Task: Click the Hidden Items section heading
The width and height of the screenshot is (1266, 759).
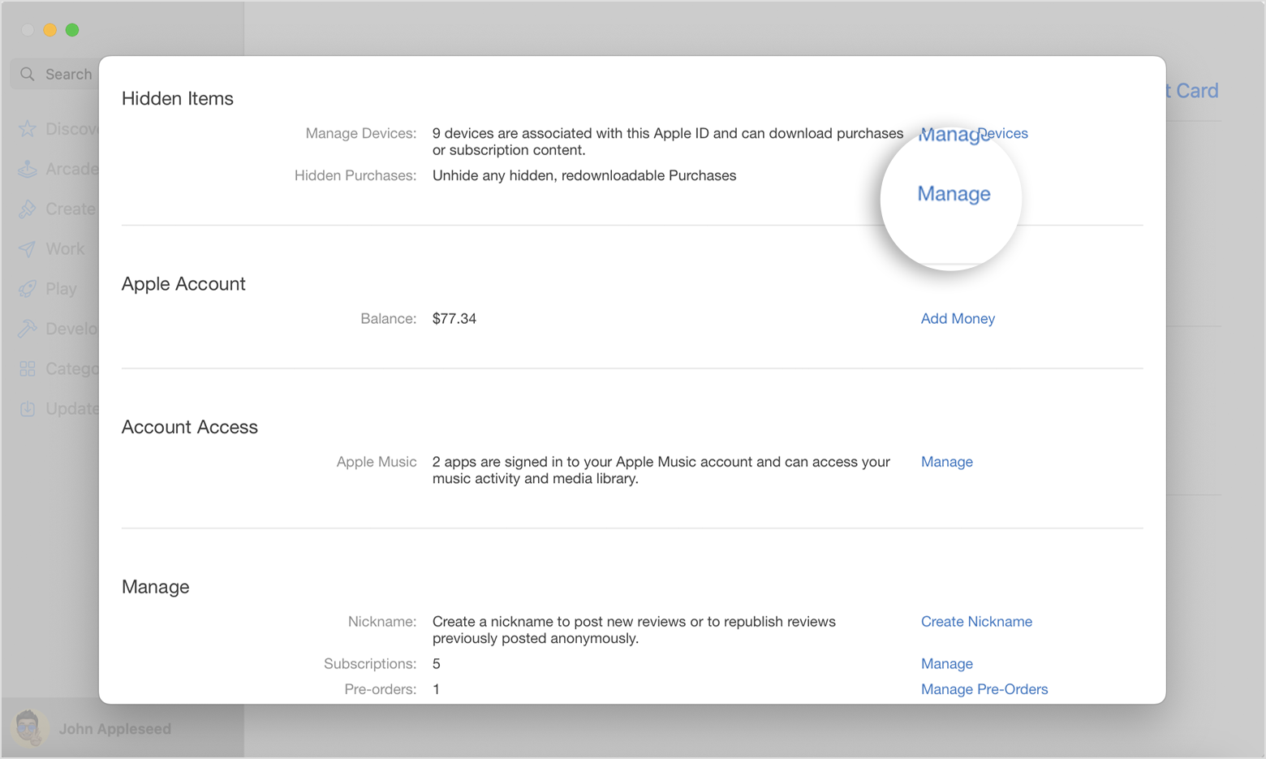Action: coord(177,98)
